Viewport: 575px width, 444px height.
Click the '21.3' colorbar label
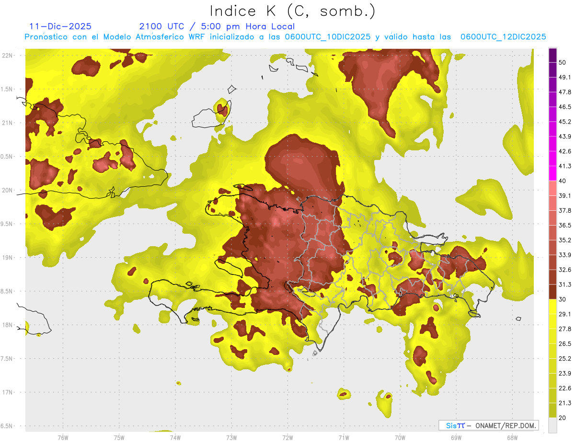565,403
